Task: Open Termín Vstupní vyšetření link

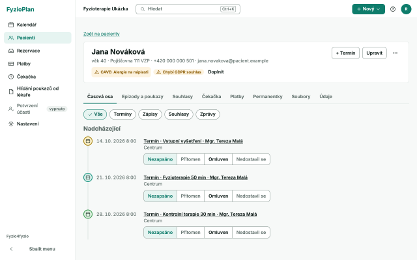Action: [193, 141]
